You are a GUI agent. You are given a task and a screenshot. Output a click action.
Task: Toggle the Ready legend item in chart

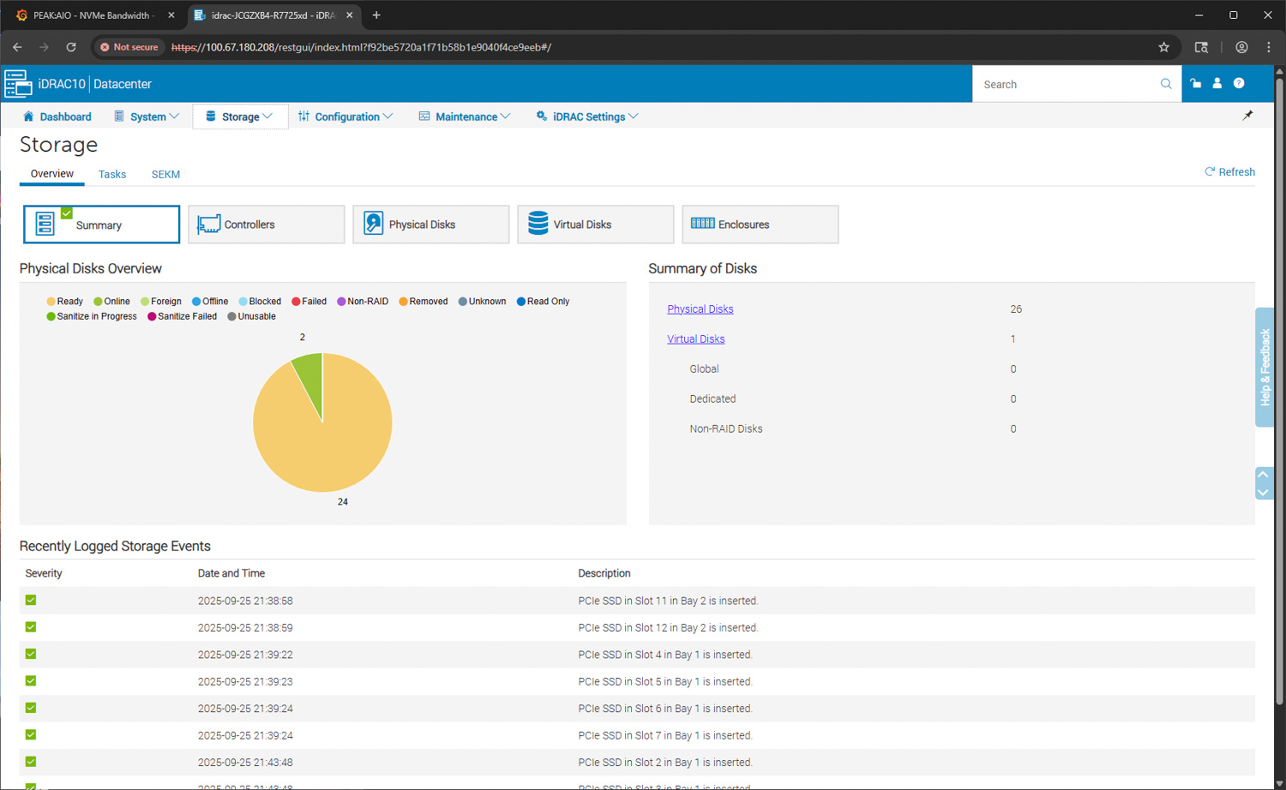[x=65, y=302]
